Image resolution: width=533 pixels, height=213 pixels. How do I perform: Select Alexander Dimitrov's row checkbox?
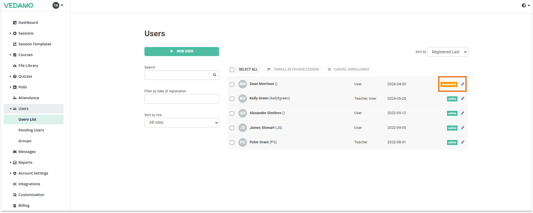(x=232, y=113)
